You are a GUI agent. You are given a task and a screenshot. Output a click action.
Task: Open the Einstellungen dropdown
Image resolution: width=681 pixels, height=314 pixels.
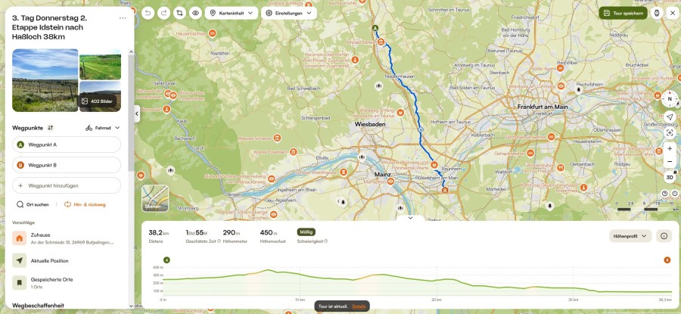[289, 13]
